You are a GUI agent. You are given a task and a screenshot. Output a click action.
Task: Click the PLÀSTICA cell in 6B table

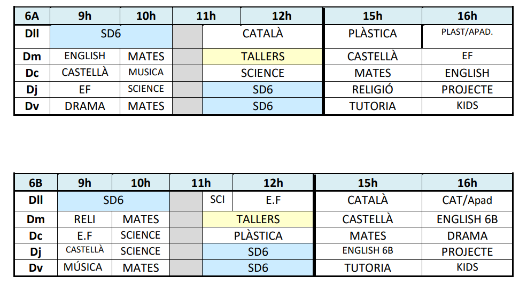coord(258,235)
